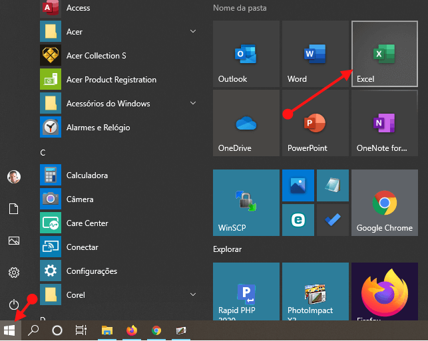Launch the Care Center app
The height and width of the screenshot is (341, 428).
(x=119, y=223)
